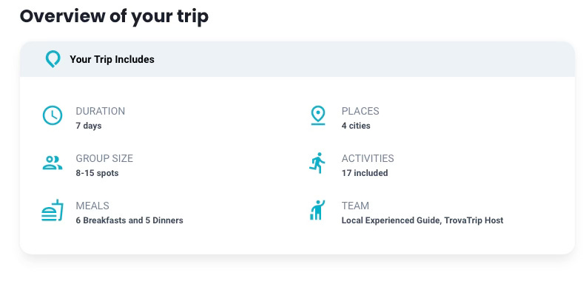Click the GROUP SIZE label

click(x=104, y=158)
